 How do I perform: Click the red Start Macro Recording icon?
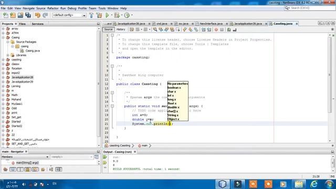click(x=216, y=29)
